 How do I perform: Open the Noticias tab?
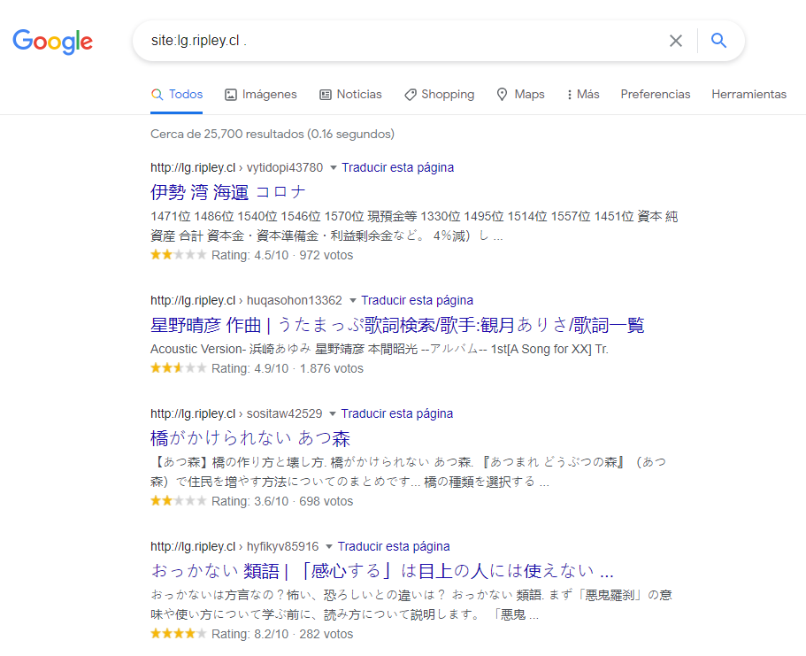point(350,94)
